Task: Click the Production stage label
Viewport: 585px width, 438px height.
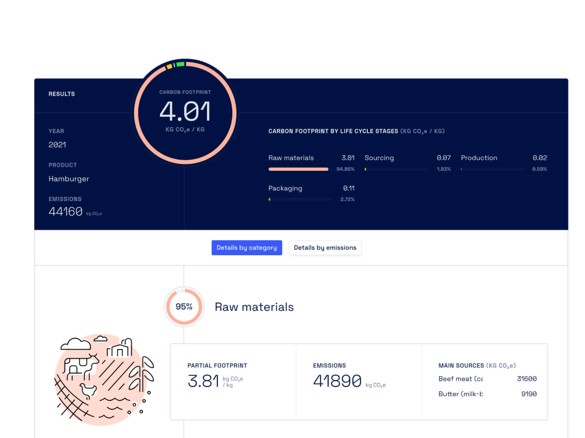Action: click(x=479, y=158)
